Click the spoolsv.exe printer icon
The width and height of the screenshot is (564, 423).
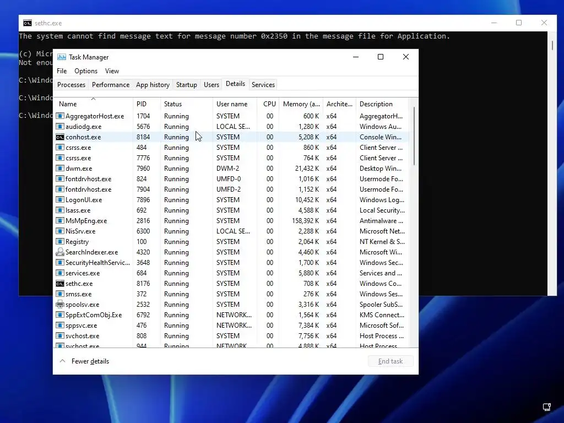59,304
